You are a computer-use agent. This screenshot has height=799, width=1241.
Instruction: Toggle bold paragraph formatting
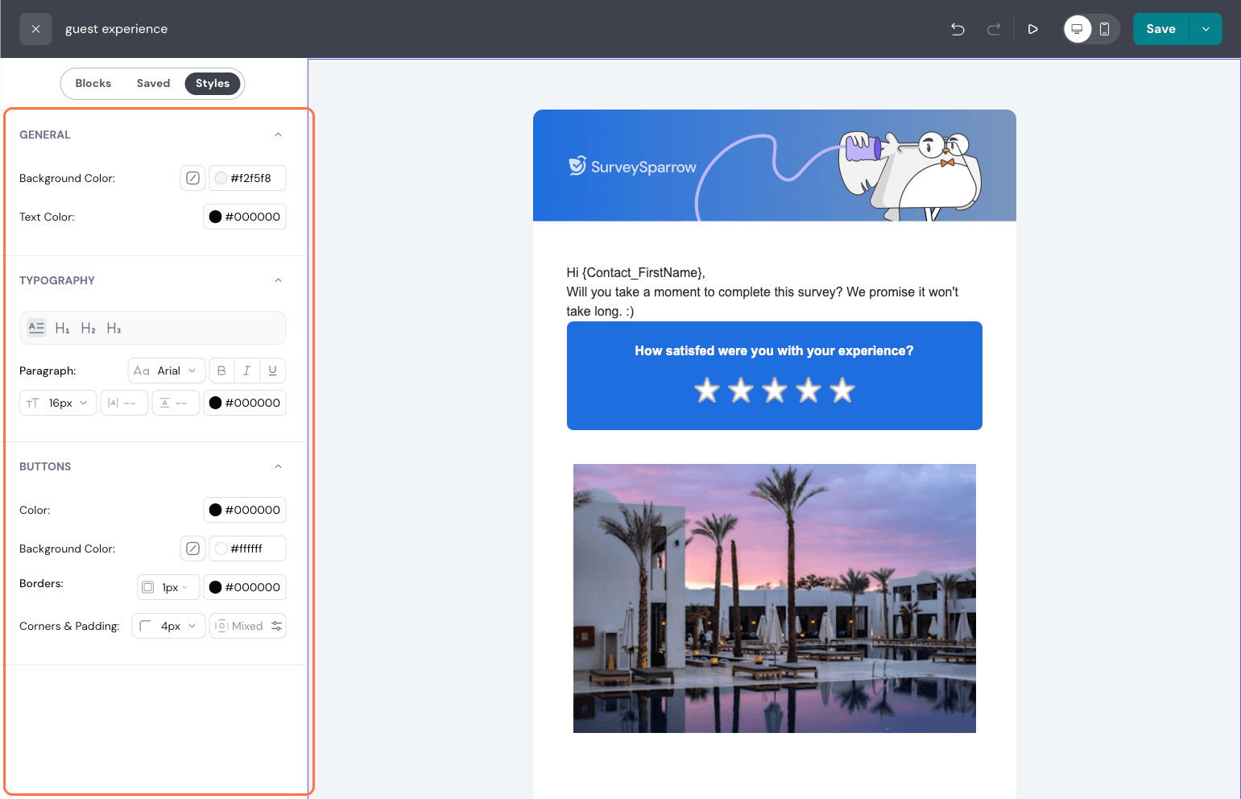click(221, 371)
